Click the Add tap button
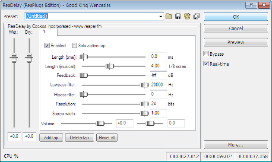Screen dimensions: 272x162 [x=51, y=137]
